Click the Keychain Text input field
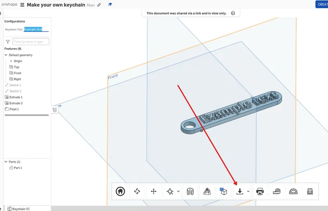The width and height of the screenshot is (328, 211). [x=36, y=29]
